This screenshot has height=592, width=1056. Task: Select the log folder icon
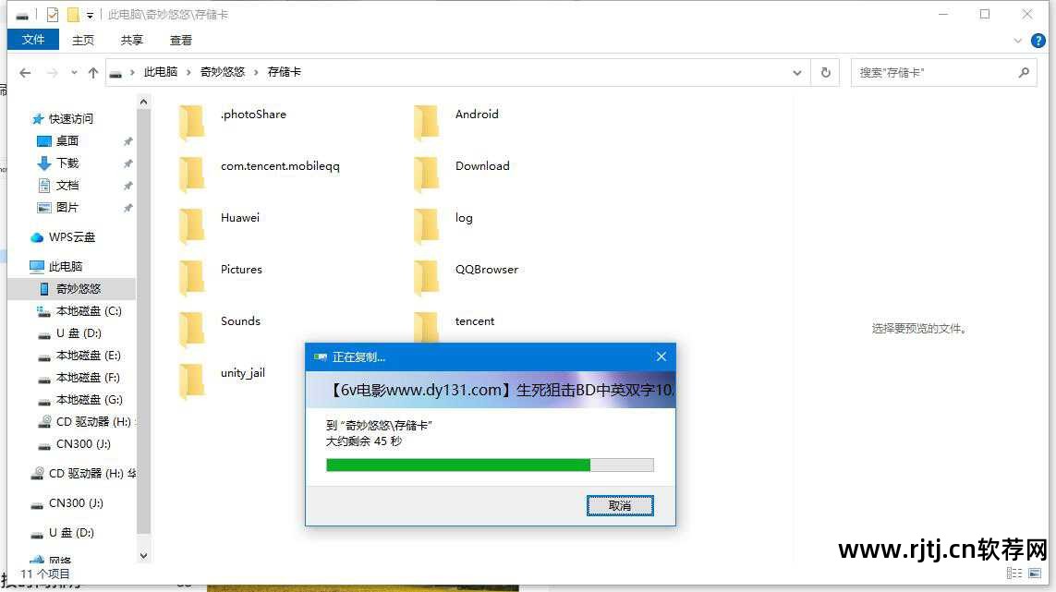(426, 226)
